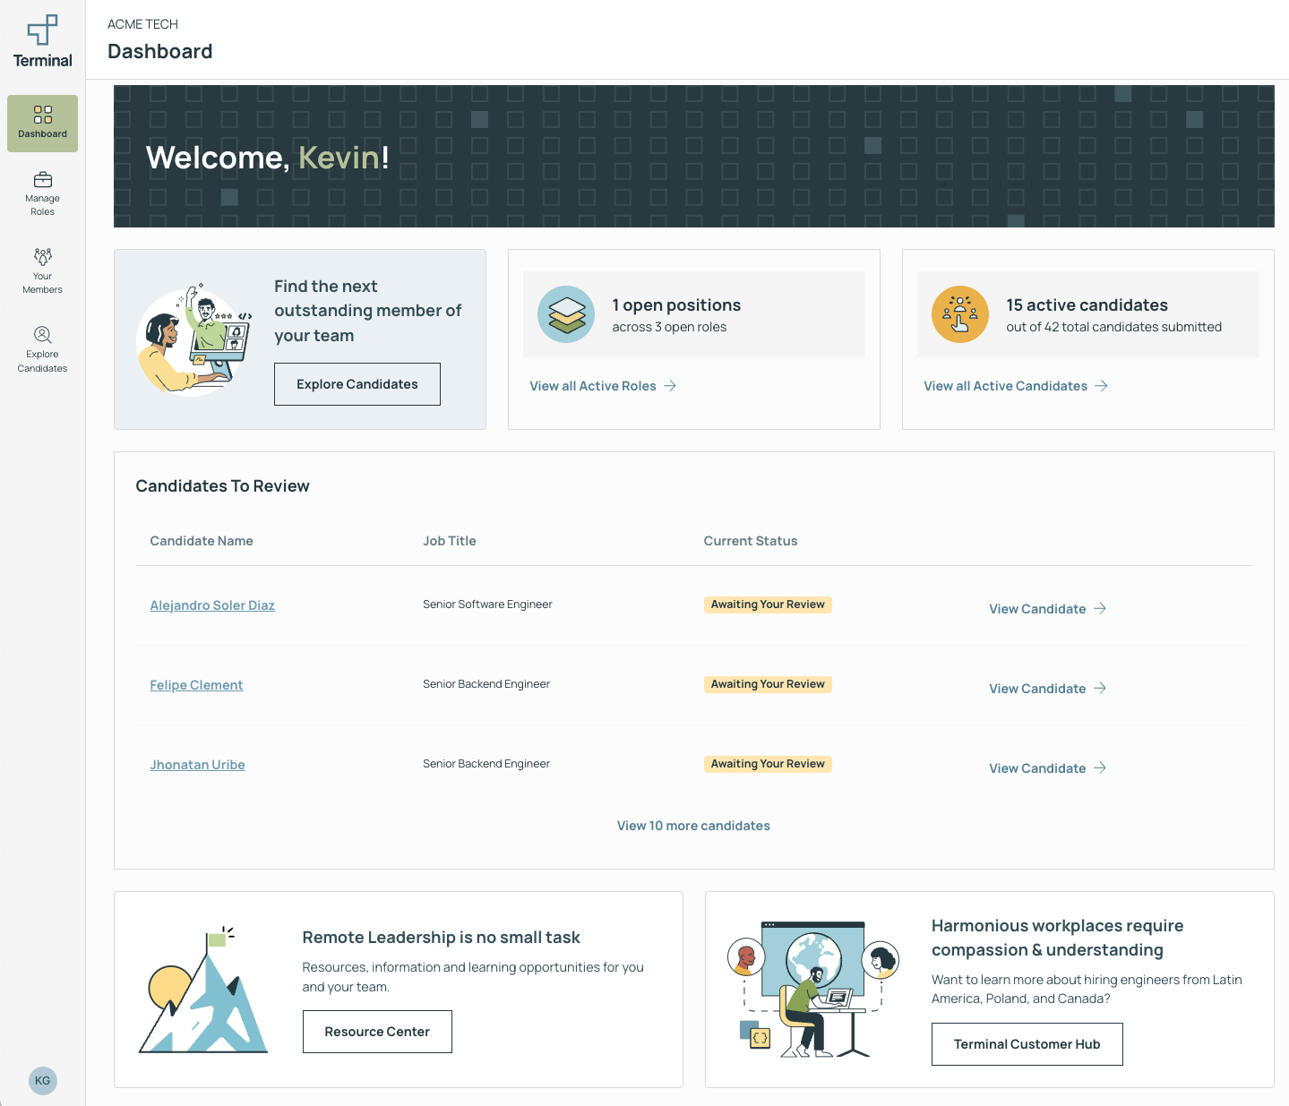This screenshot has height=1106, width=1289.
Task: Click the Terminal logo icon
Action: 41,30
